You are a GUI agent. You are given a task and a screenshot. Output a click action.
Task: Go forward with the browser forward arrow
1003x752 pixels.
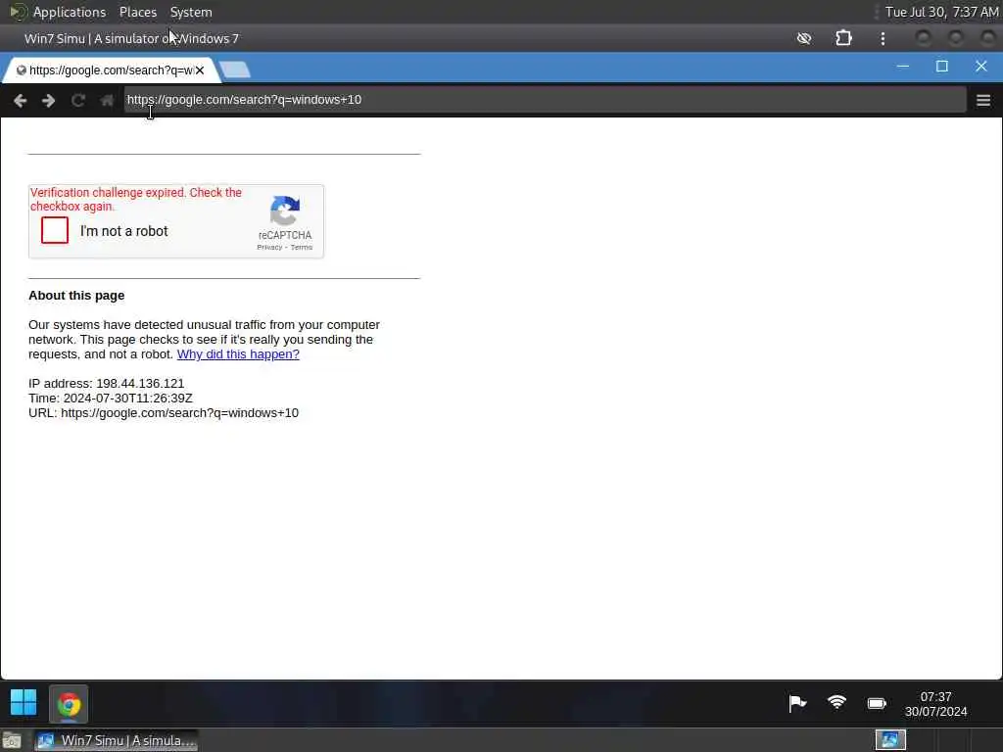tap(49, 101)
